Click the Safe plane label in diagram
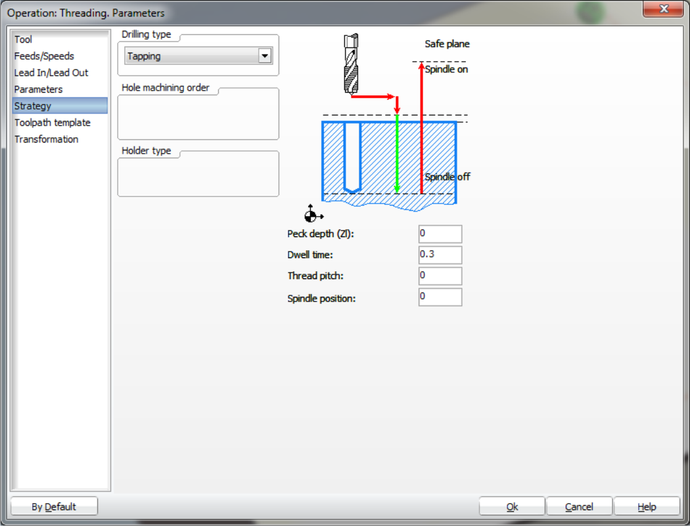 (447, 44)
